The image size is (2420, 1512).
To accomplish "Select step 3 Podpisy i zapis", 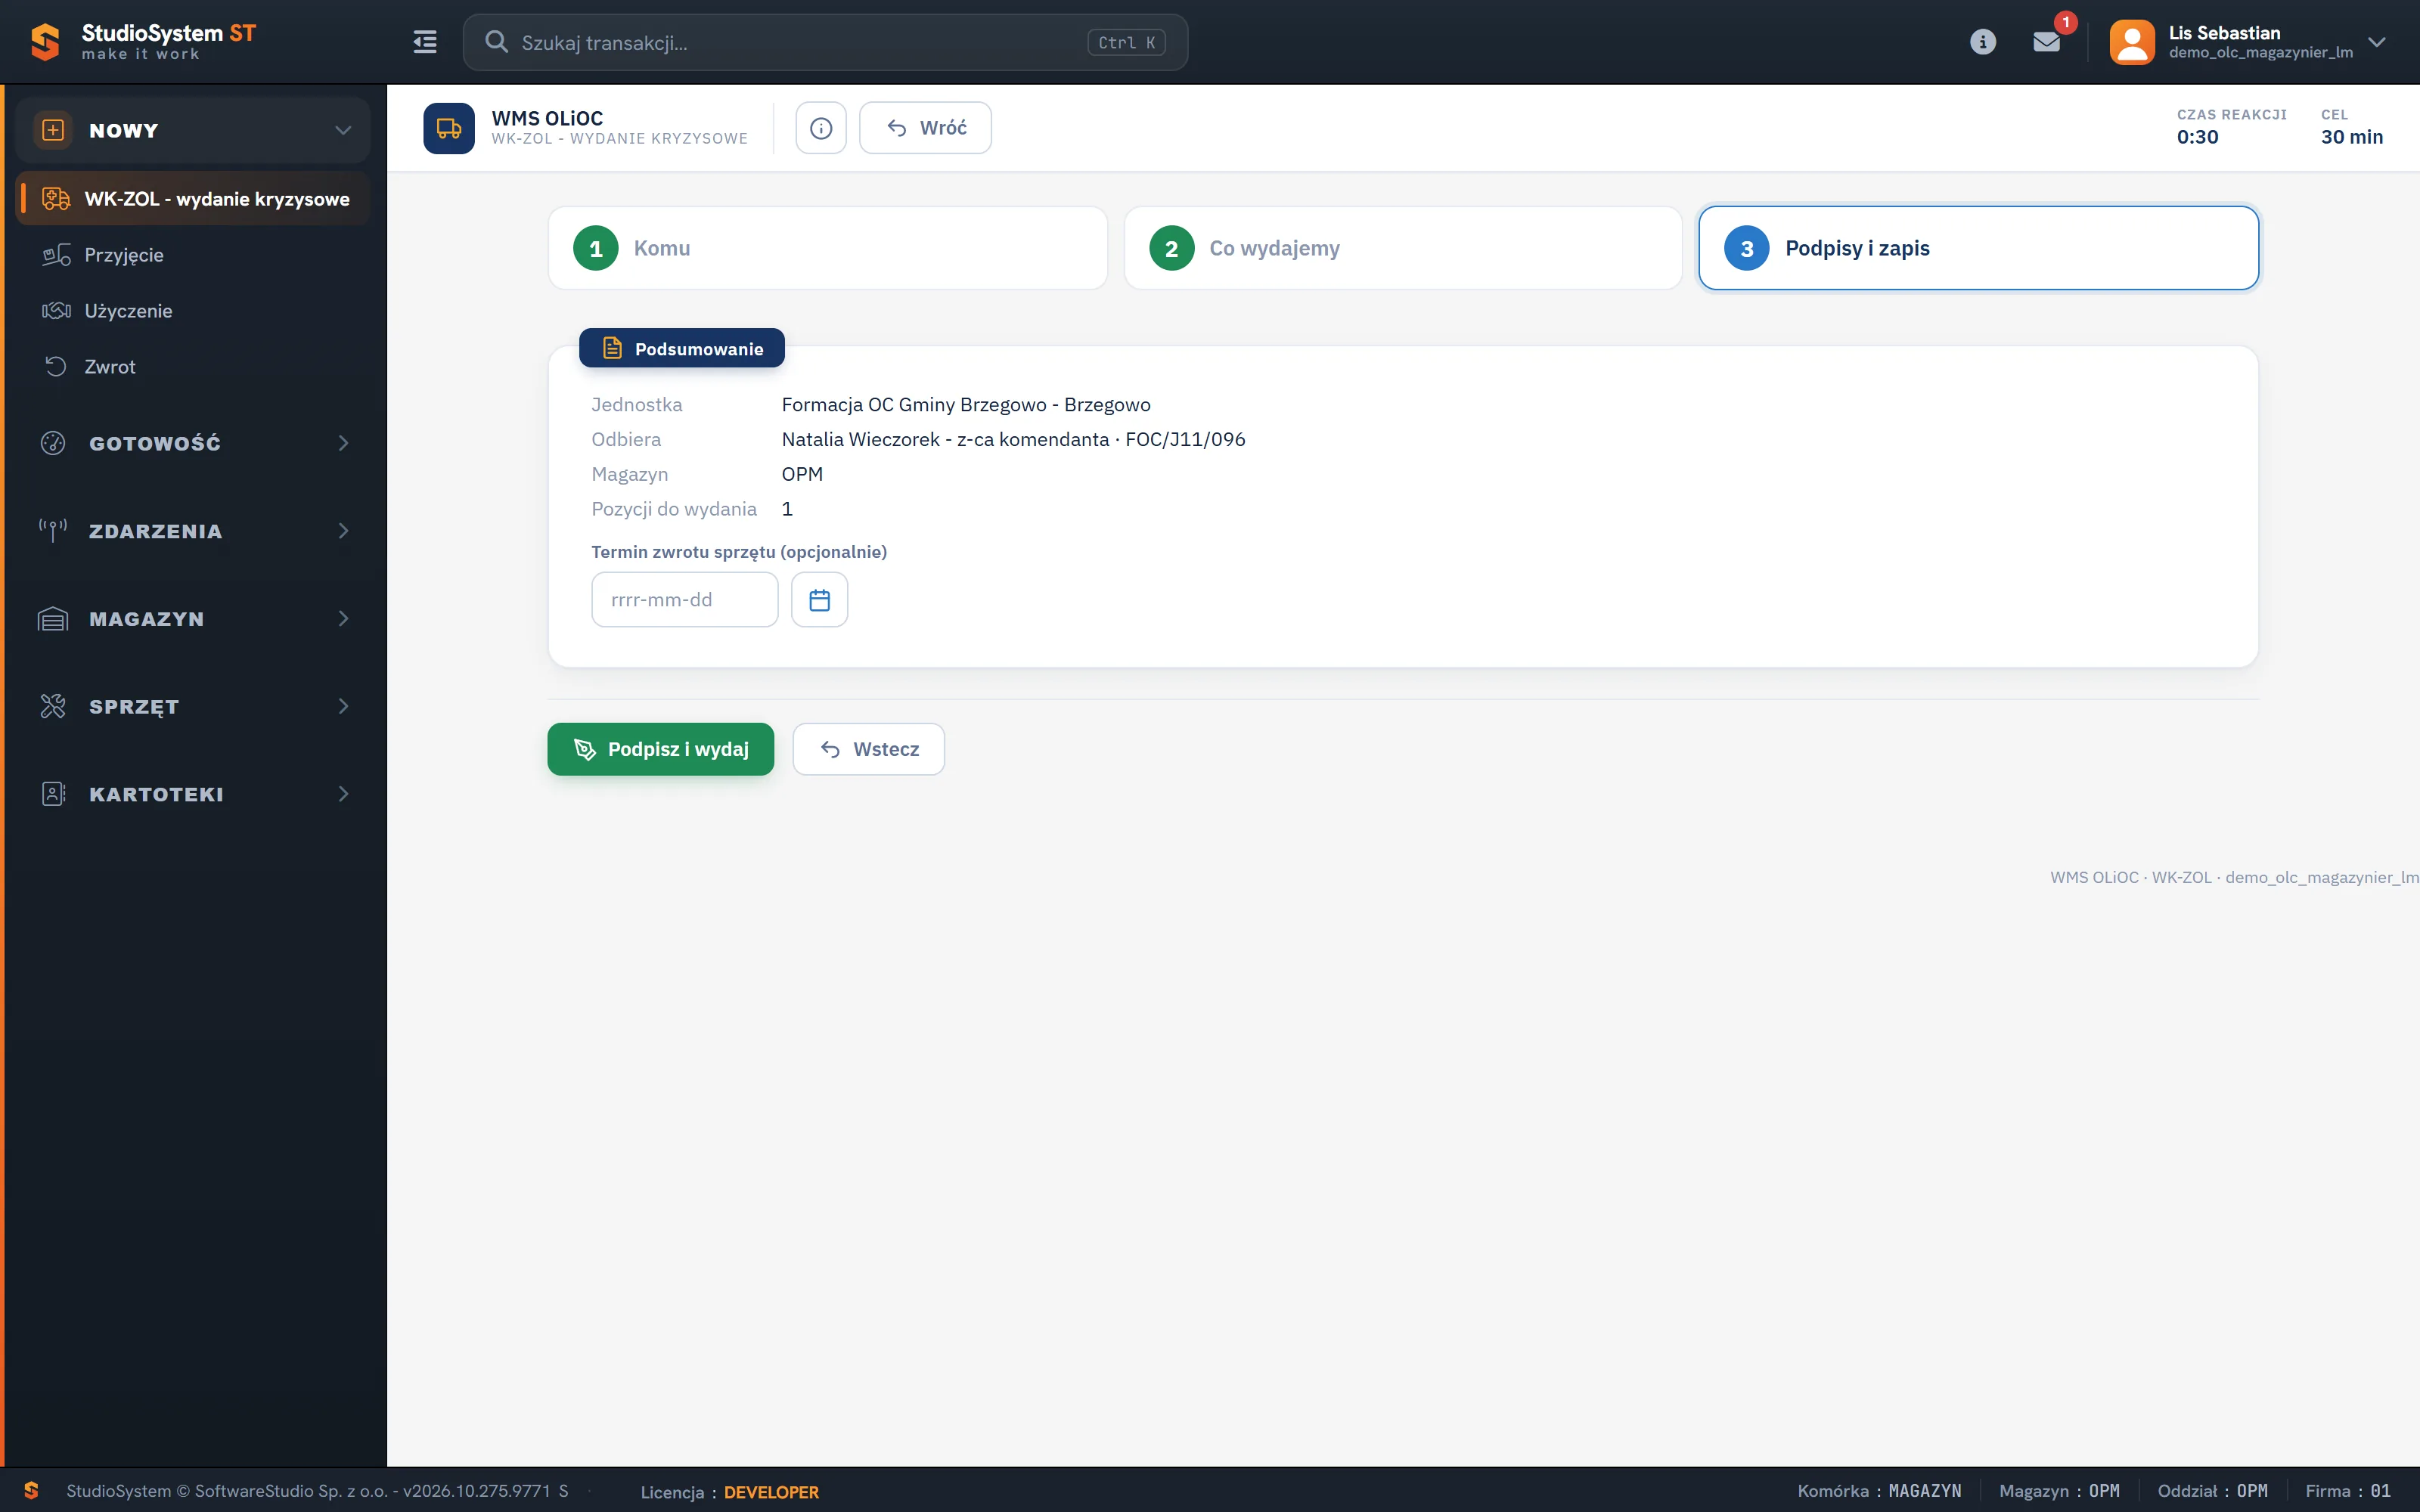I will click(x=1978, y=248).
